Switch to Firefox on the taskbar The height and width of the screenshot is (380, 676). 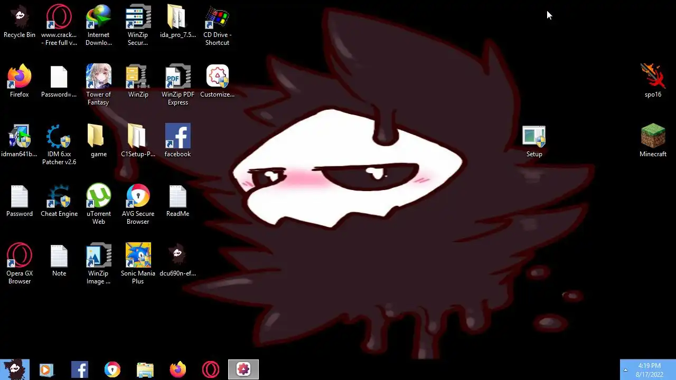point(178,369)
